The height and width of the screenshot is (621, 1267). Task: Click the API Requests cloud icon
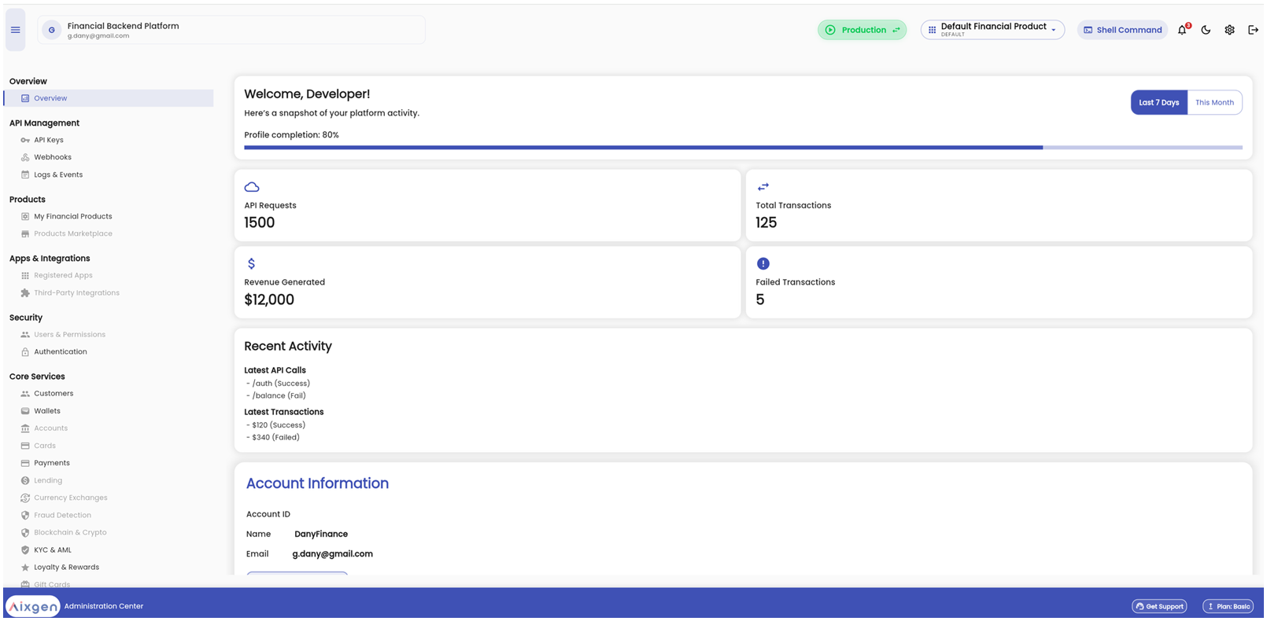pos(252,187)
